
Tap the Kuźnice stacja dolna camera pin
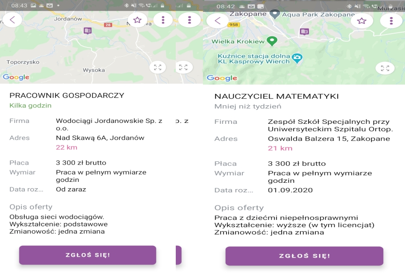point(297,58)
